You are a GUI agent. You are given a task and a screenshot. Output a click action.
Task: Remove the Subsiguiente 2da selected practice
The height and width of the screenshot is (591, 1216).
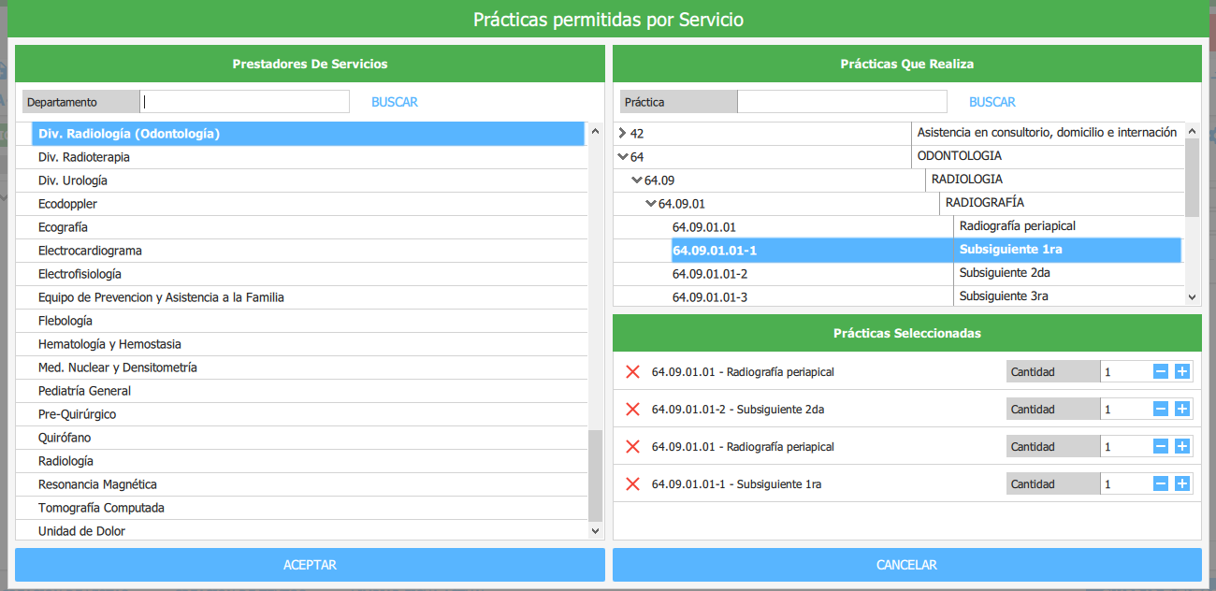[x=632, y=410]
